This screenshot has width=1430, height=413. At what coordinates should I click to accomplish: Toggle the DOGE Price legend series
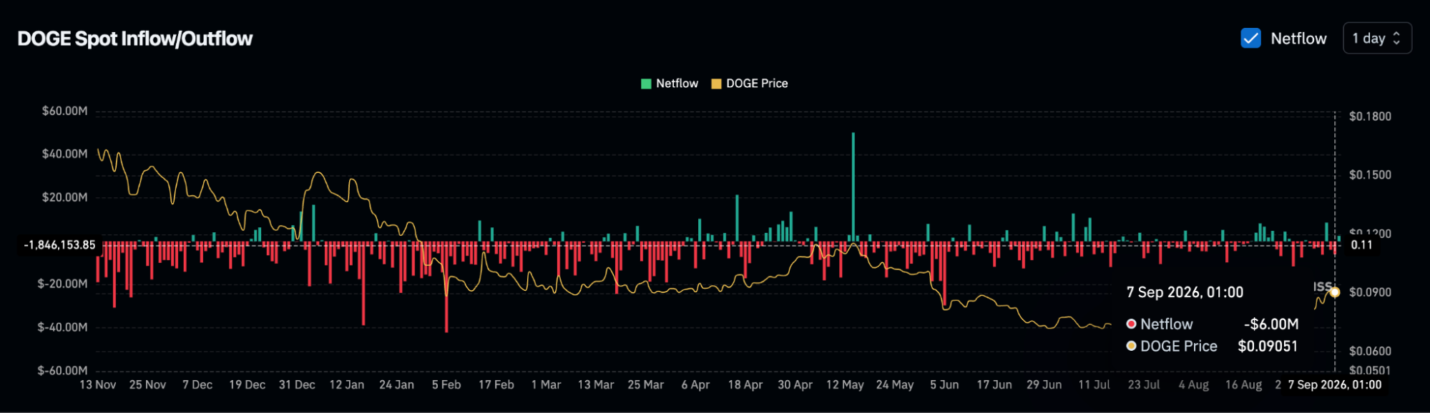[x=750, y=84]
